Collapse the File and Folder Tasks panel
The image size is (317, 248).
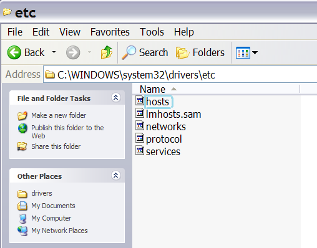tap(115, 97)
